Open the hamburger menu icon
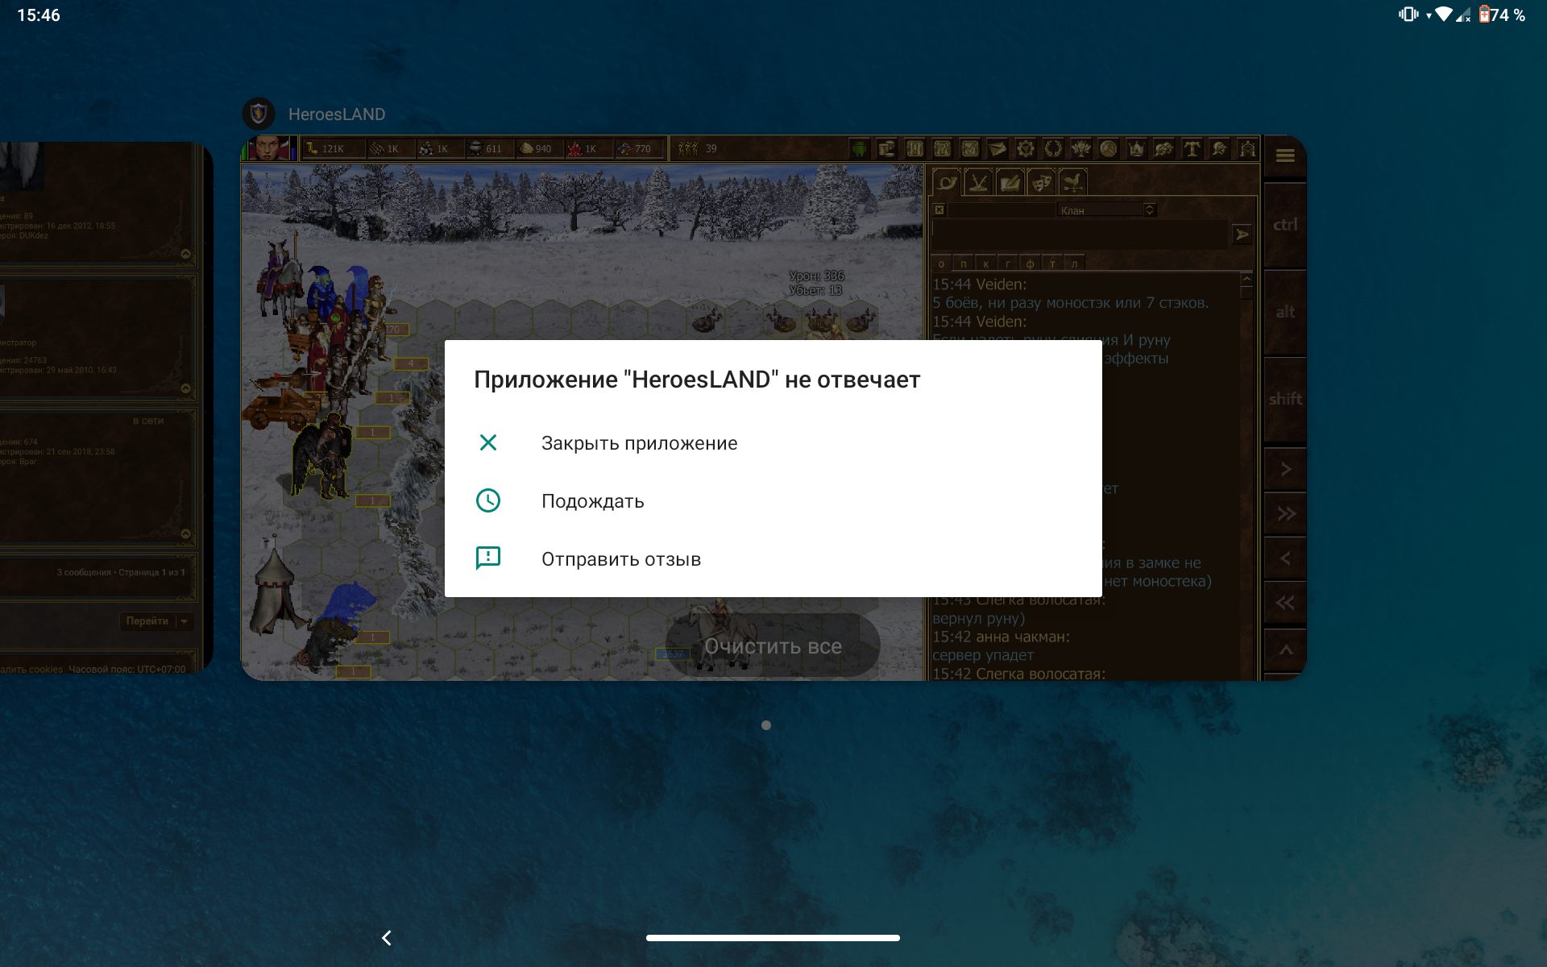 point(1285,156)
